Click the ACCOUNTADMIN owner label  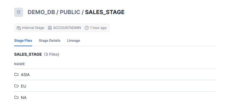point(67,28)
